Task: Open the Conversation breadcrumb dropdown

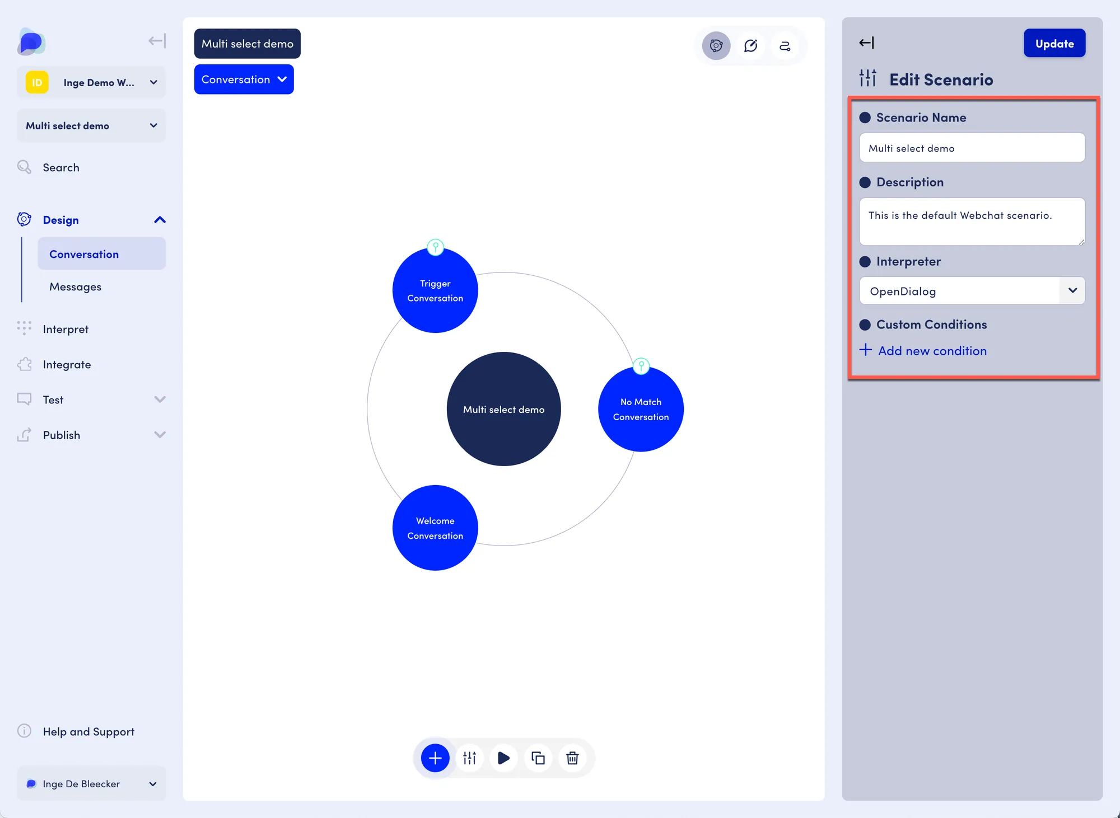Action: click(x=244, y=79)
